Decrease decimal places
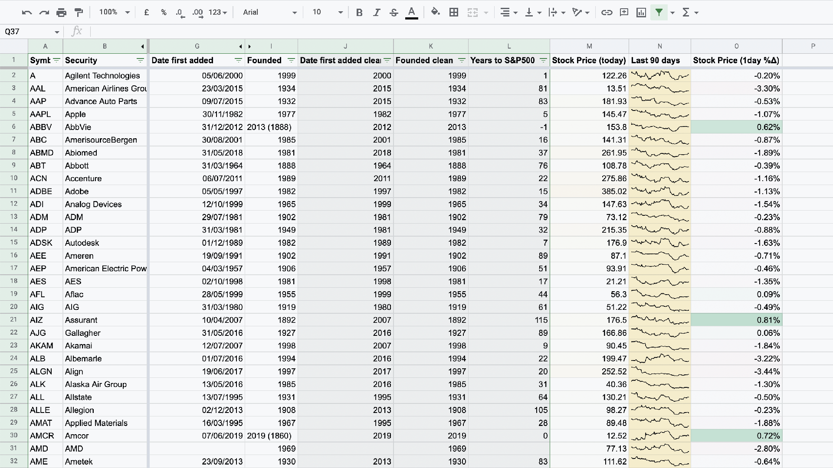This screenshot has height=468, width=833. click(x=180, y=12)
